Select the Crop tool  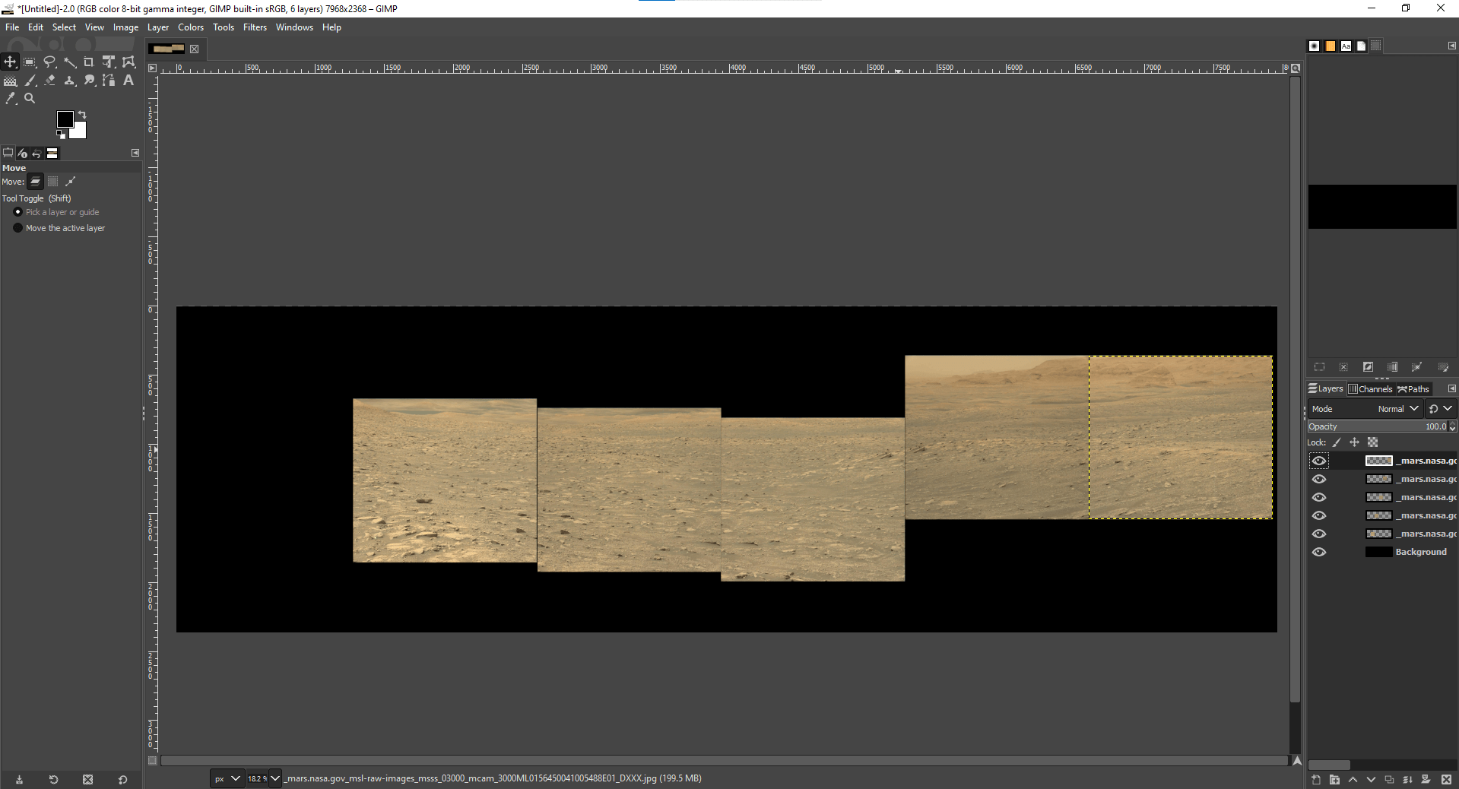tap(89, 62)
